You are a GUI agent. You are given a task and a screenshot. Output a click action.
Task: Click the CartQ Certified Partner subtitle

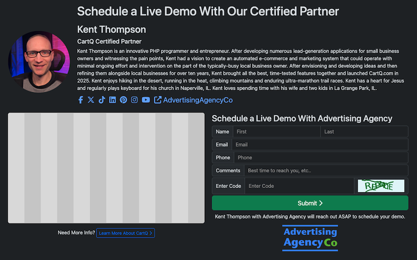click(109, 42)
